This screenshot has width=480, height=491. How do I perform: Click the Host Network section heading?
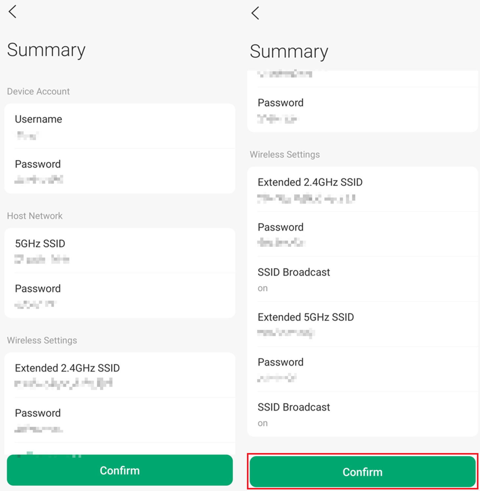click(x=35, y=216)
